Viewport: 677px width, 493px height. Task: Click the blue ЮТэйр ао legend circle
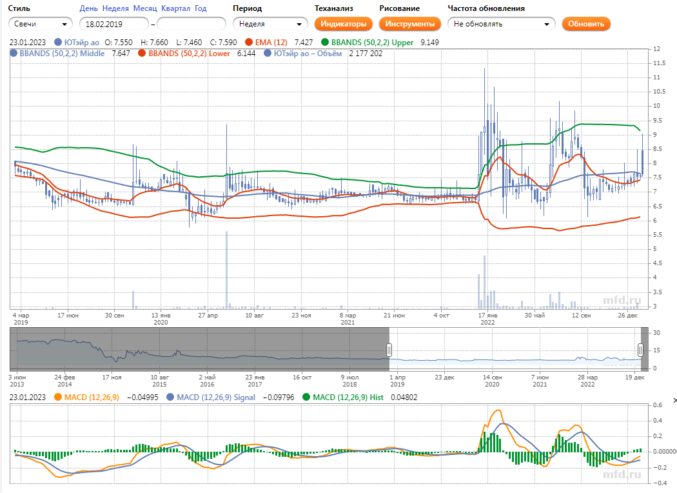point(59,42)
